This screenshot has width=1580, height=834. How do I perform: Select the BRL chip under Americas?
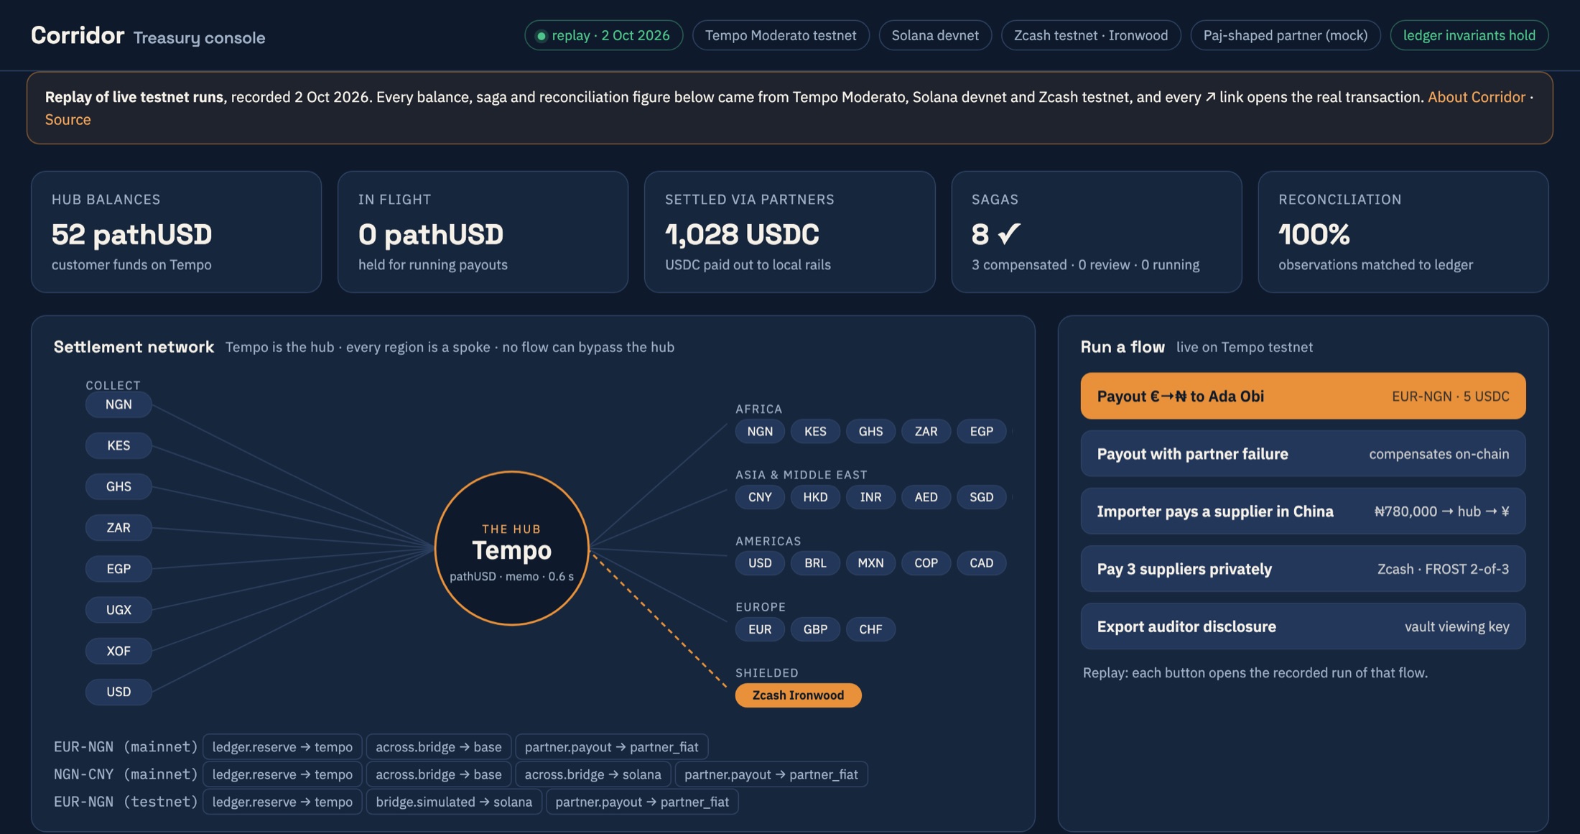(815, 563)
